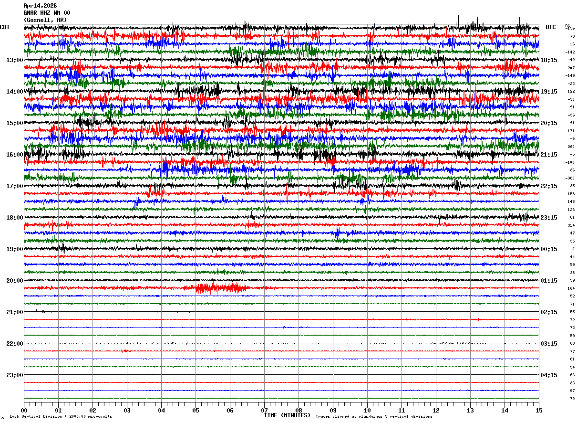Click the 23:00 CDT time label

click(x=14, y=375)
